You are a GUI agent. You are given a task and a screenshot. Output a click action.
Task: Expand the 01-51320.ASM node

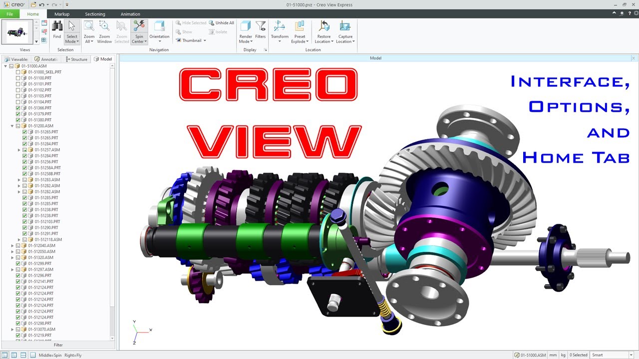(x=12, y=257)
